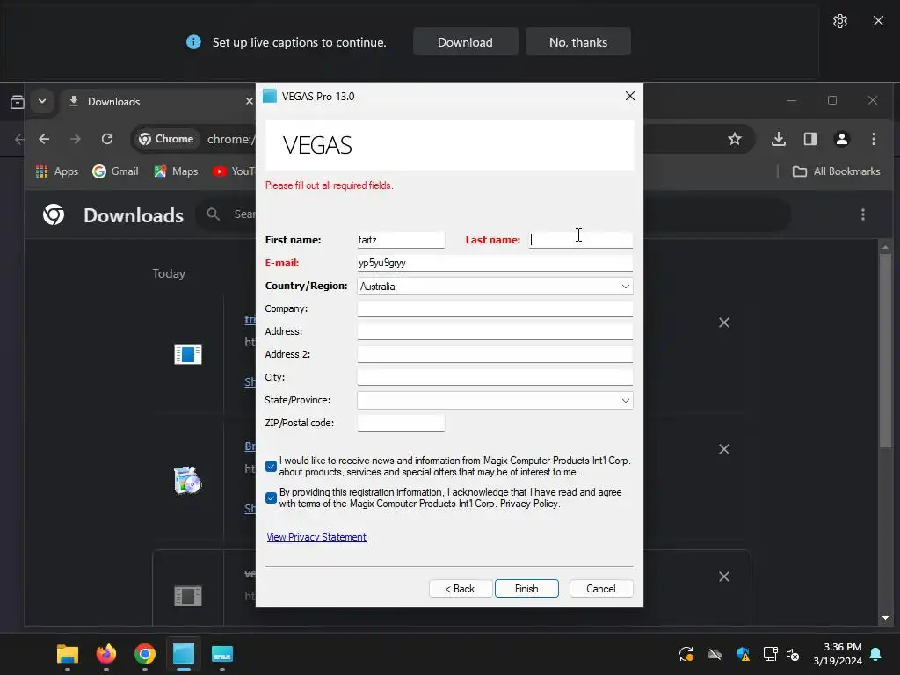Image resolution: width=900 pixels, height=675 pixels.
Task: Open Country/Region dropdown
Action: coord(495,286)
